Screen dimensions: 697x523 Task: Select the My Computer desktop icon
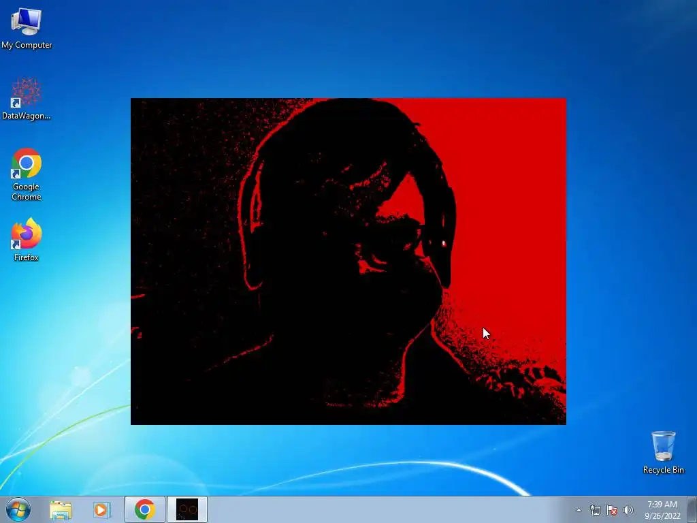(27, 28)
